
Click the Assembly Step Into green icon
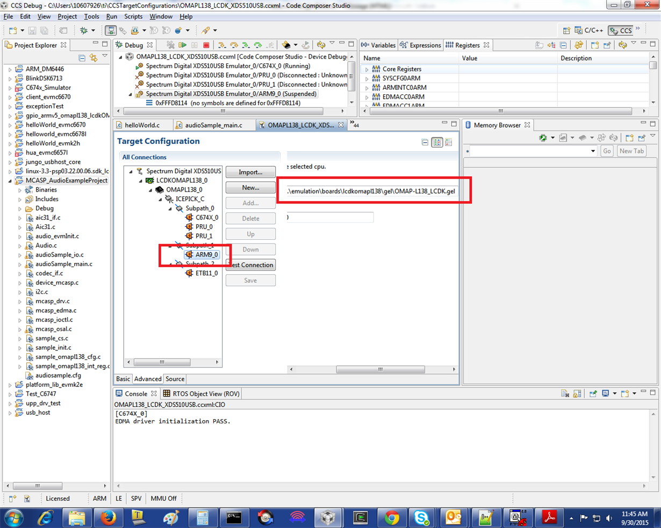(246, 45)
